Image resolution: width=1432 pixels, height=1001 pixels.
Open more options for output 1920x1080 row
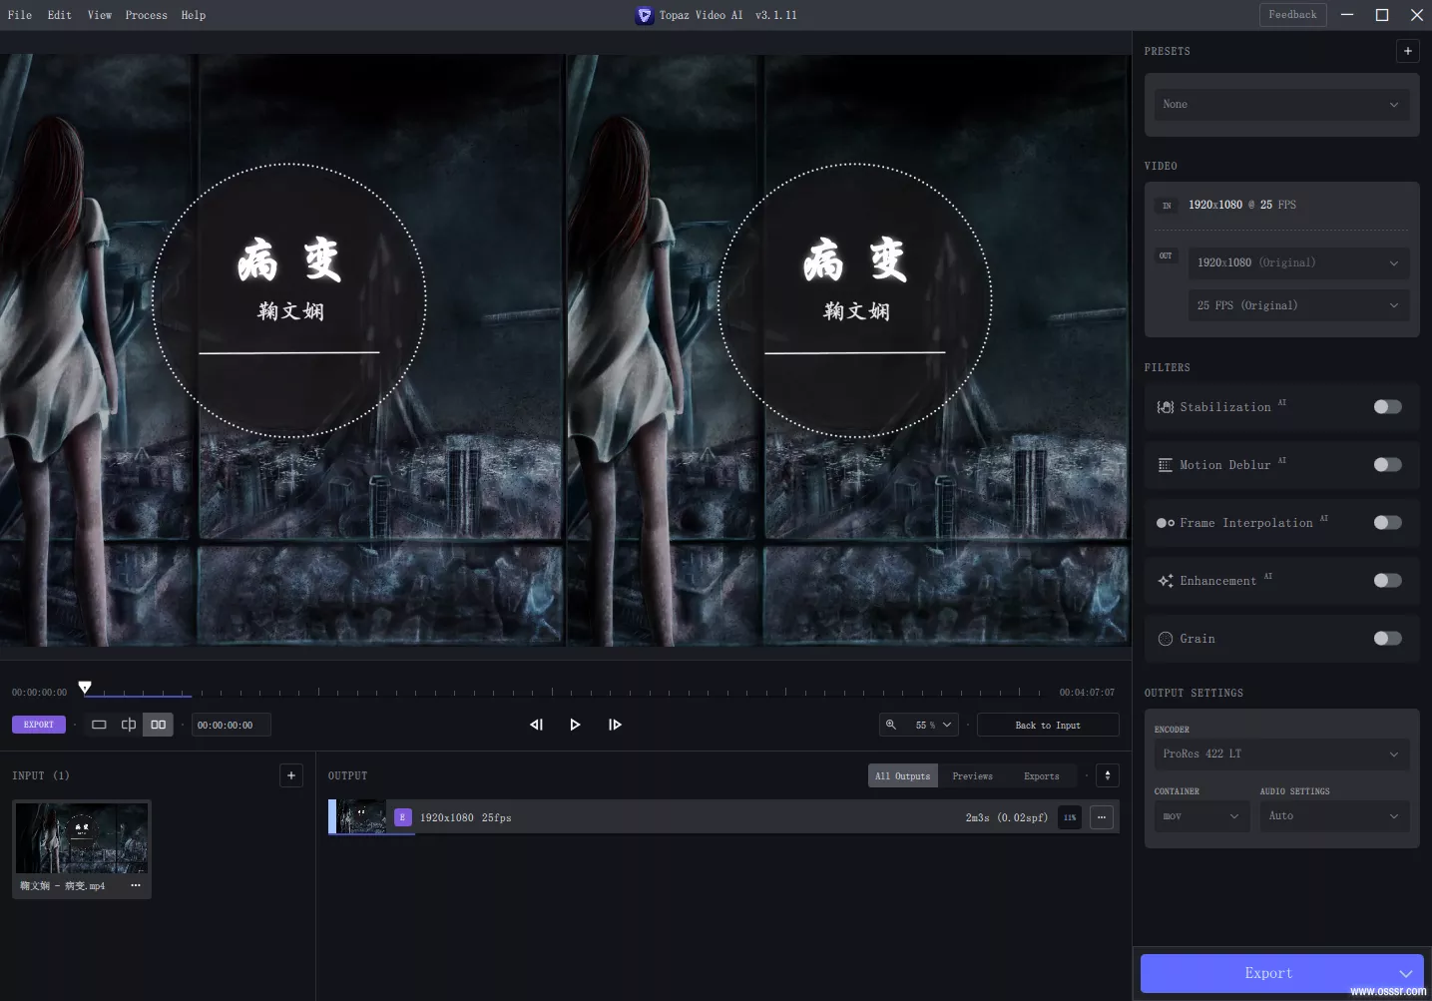click(1102, 817)
